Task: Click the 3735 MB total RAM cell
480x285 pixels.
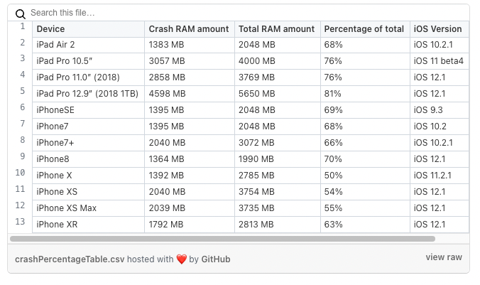Action: (278, 208)
